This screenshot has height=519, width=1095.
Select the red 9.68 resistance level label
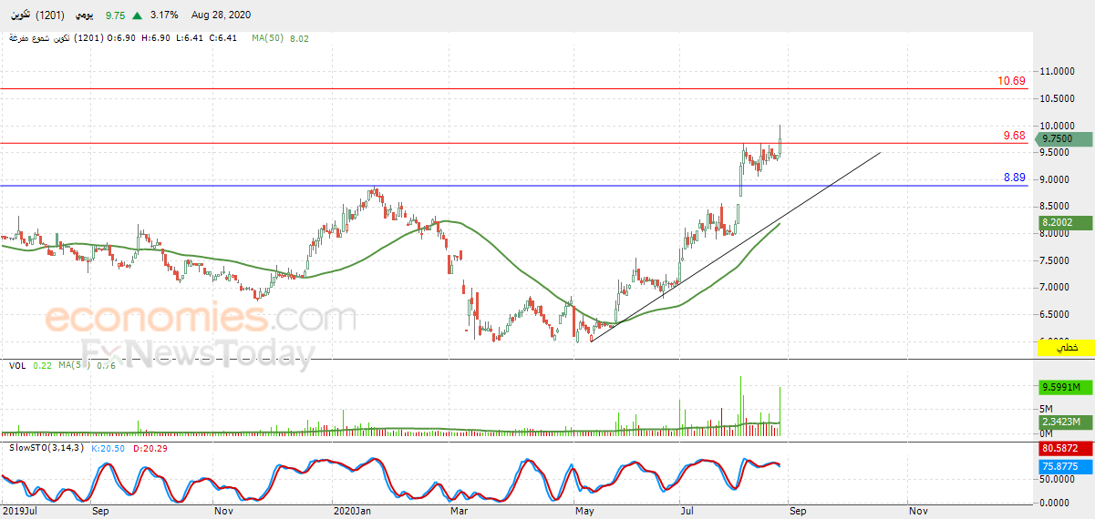click(x=1015, y=136)
